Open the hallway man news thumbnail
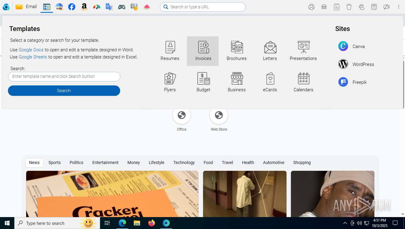The width and height of the screenshot is (405, 229). (x=245, y=194)
